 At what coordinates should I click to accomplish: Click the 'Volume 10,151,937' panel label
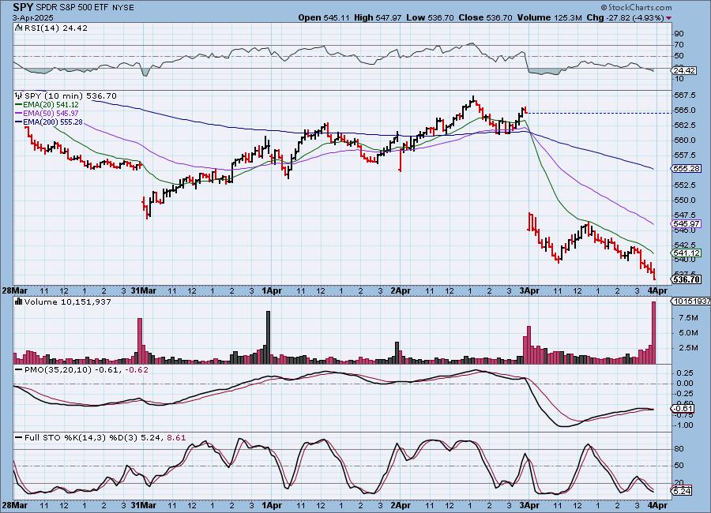coord(68,301)
